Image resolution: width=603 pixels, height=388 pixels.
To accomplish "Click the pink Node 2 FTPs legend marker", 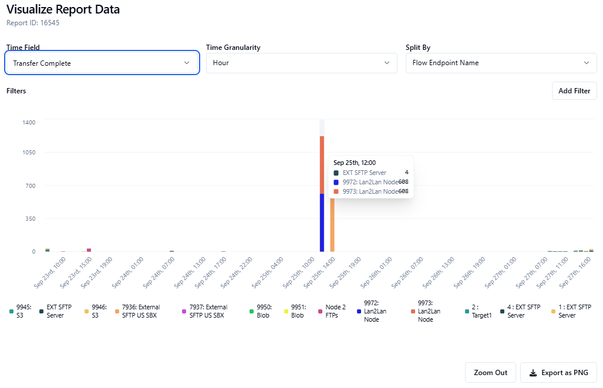I will click(320, 311).
